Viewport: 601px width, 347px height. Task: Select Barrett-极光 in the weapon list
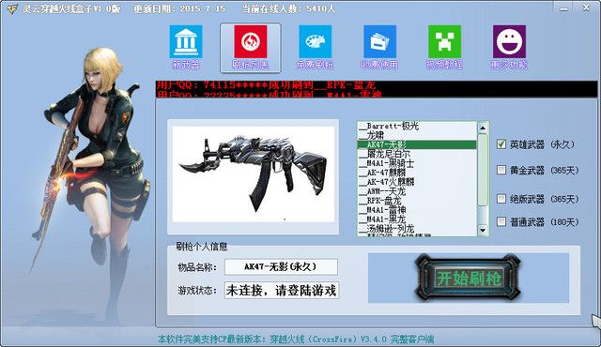click(417, 126)
